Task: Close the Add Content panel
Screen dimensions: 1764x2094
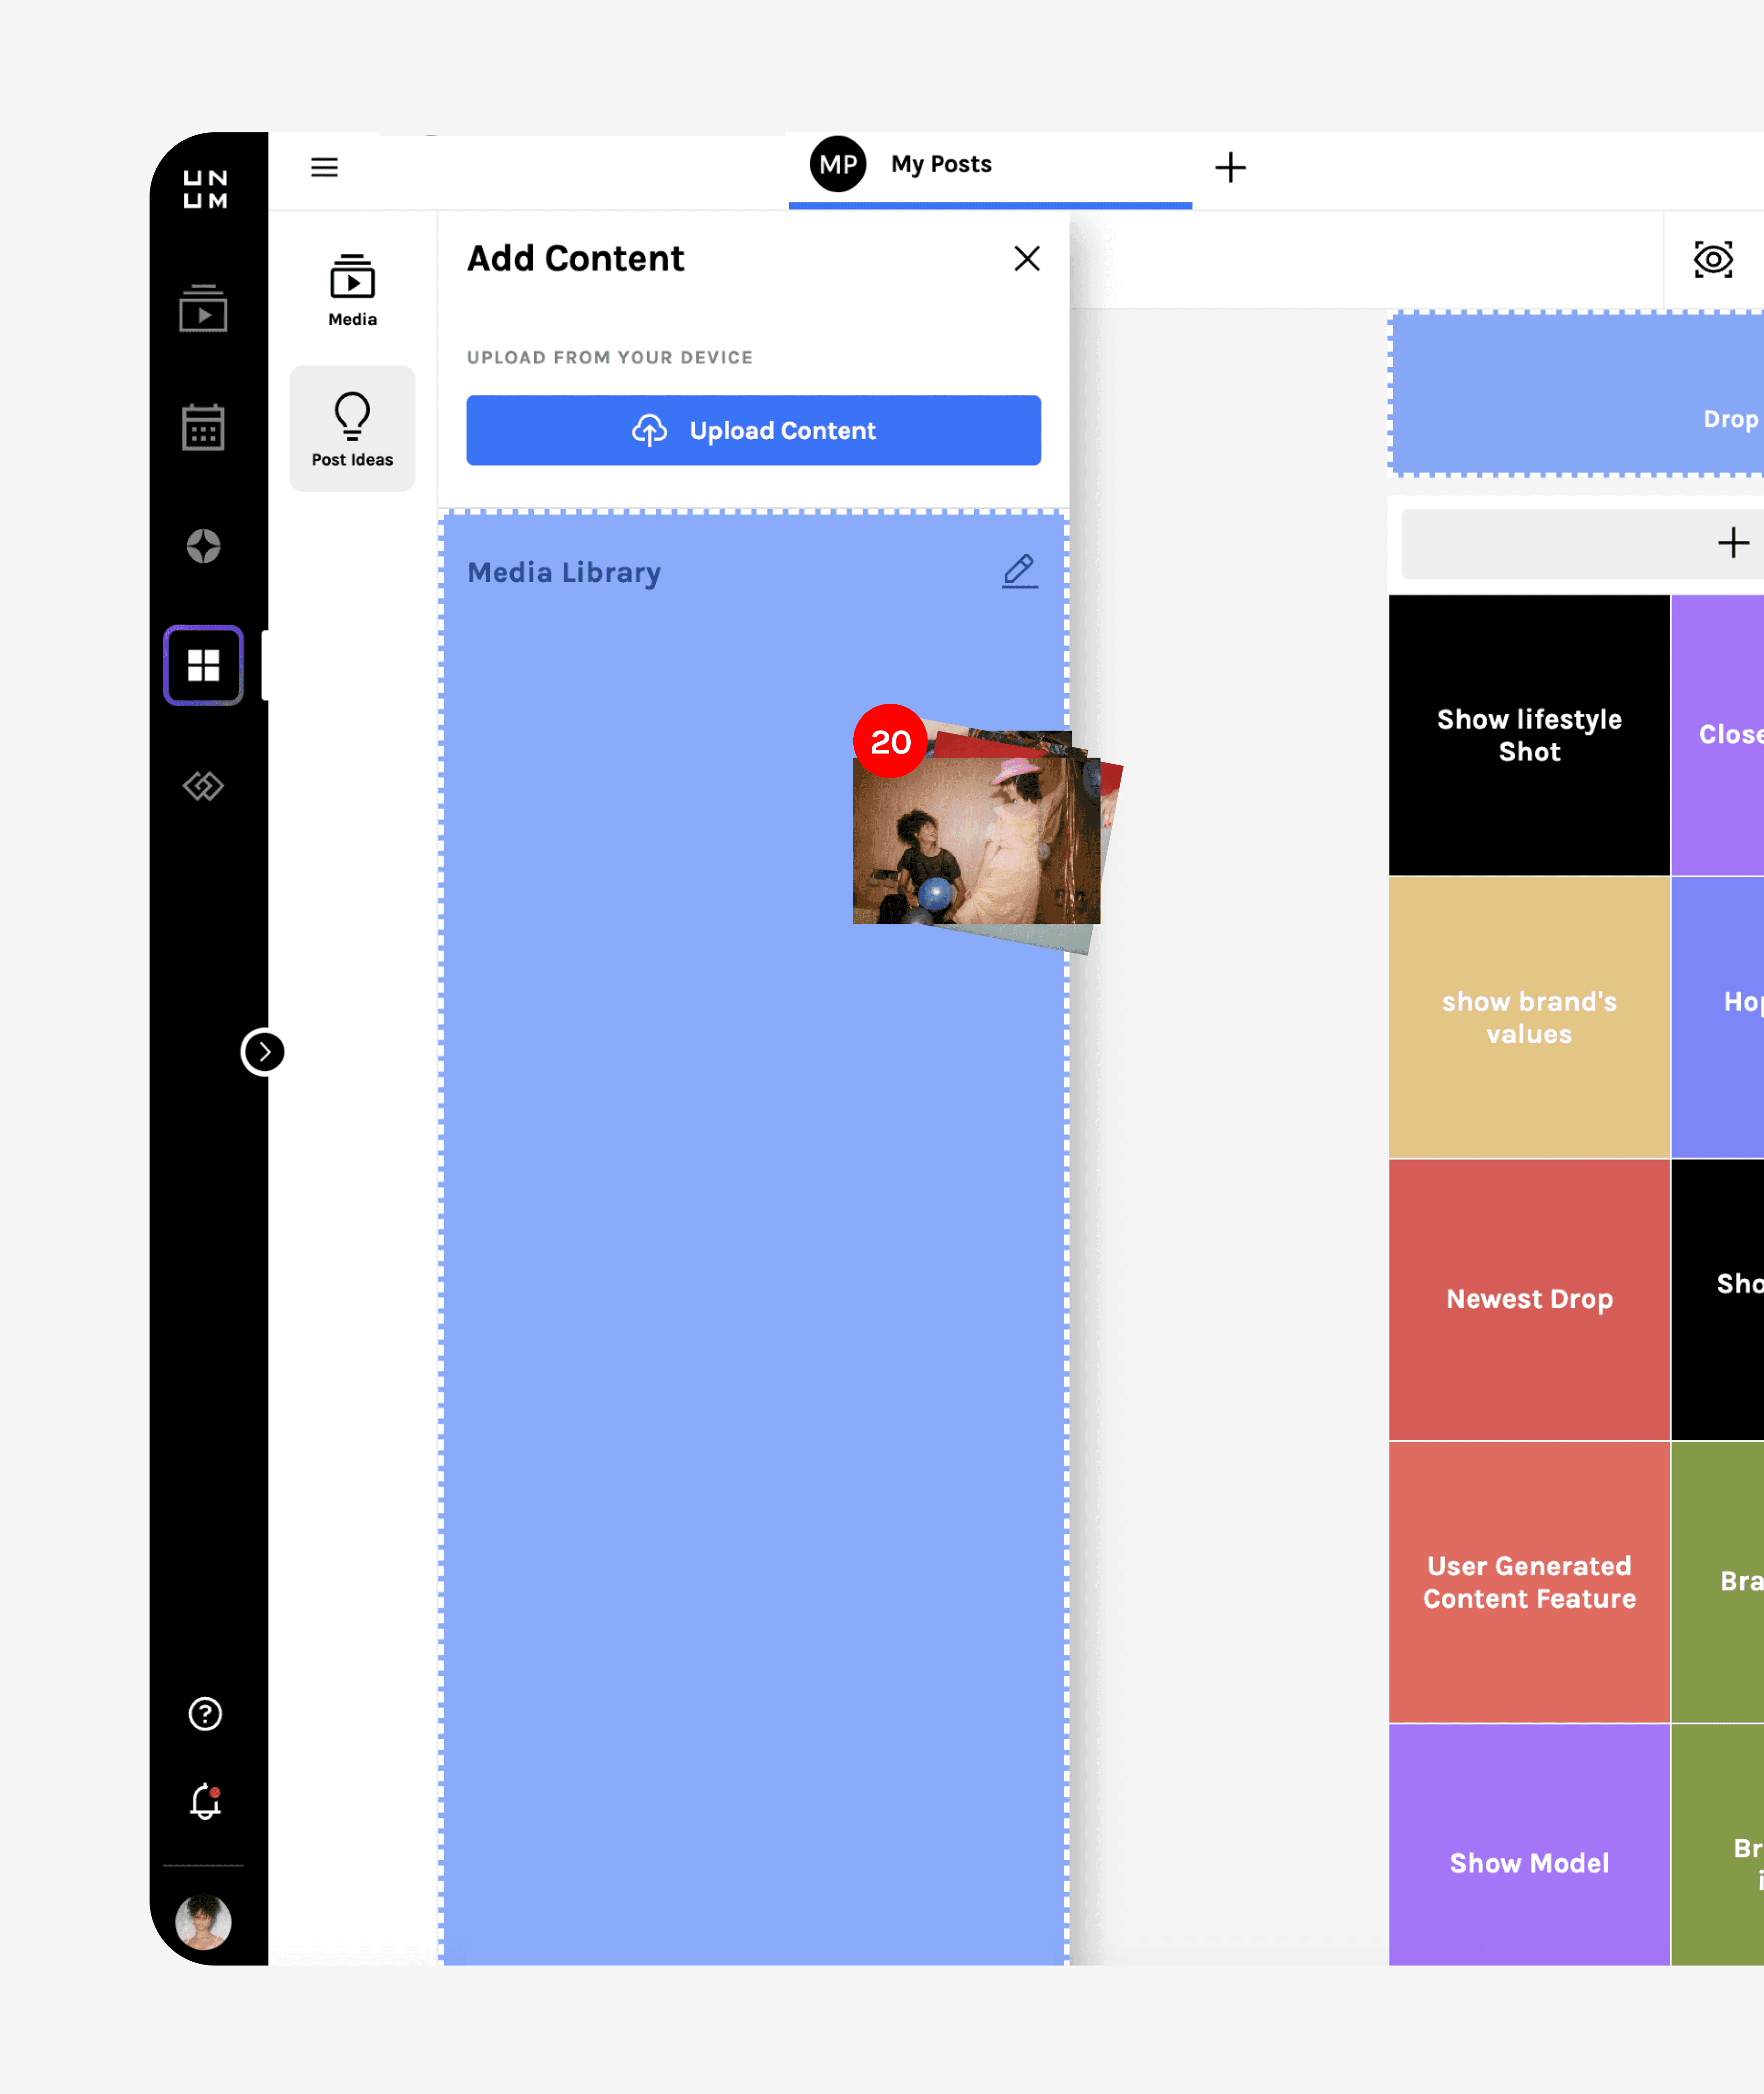Action: tap(1026, 259)
